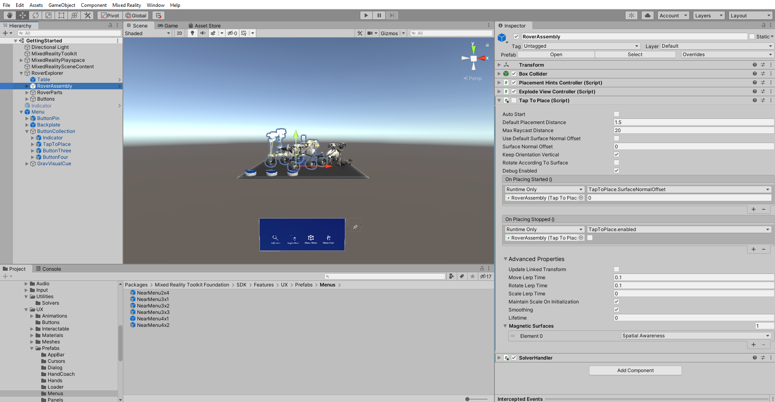Toggle scene lighting bulb icon
This screenshot has width=775, height=402.
(x=192, y=33)
